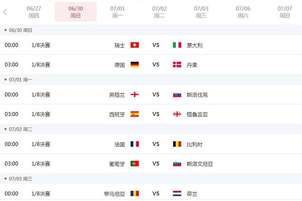Click the 法国 VS 比利时 match row
302x201 pixels.
[x=151, y=144]
